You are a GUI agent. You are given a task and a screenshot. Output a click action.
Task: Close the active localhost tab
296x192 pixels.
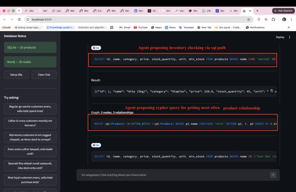(x=250, y=11)
